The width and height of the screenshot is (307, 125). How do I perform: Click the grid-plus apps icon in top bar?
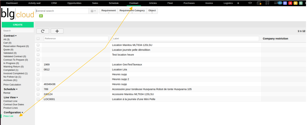click(x=267, y=3)
